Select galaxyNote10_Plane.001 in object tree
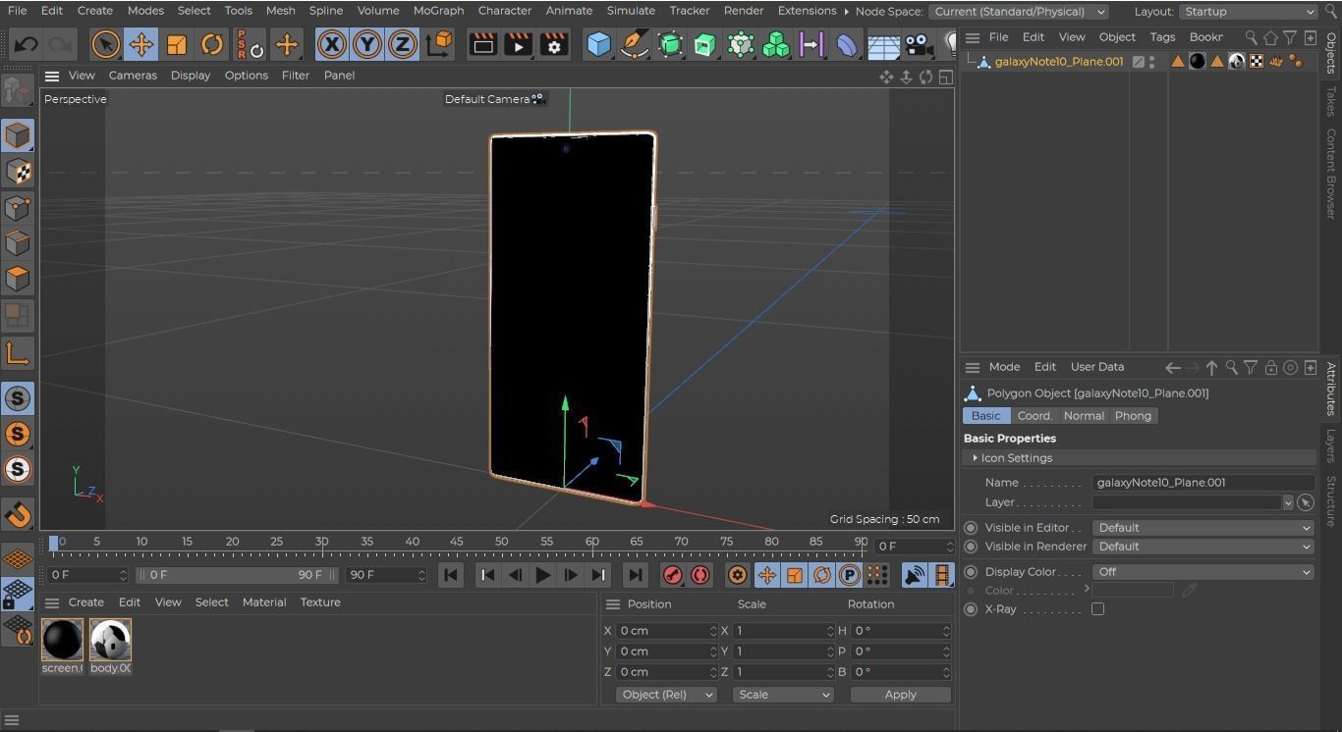 pyautogui.click(x=1058, y=61)
